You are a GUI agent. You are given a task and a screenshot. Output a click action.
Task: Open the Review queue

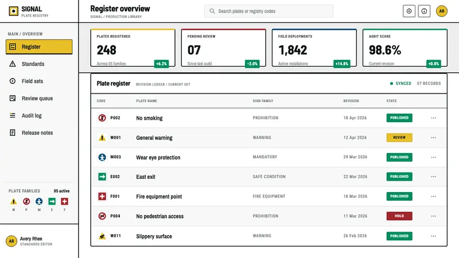point(39,98)
